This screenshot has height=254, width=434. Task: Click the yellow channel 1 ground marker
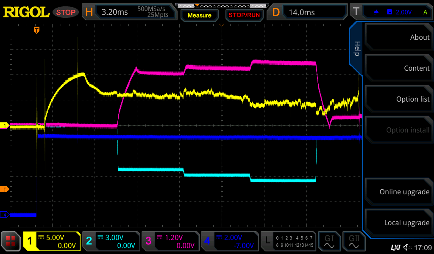point(5,126)
